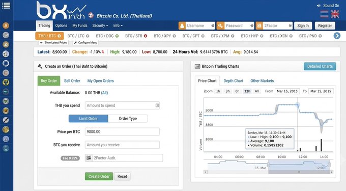Set chart zoom to 12h
The image size is (346, 191).
247,91
